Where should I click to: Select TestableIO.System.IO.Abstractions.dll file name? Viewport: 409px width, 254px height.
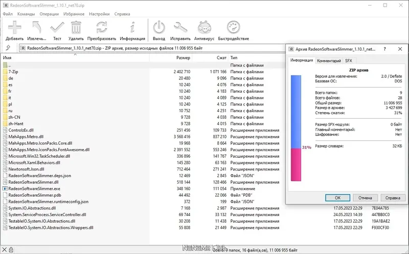tap(42, 221)
